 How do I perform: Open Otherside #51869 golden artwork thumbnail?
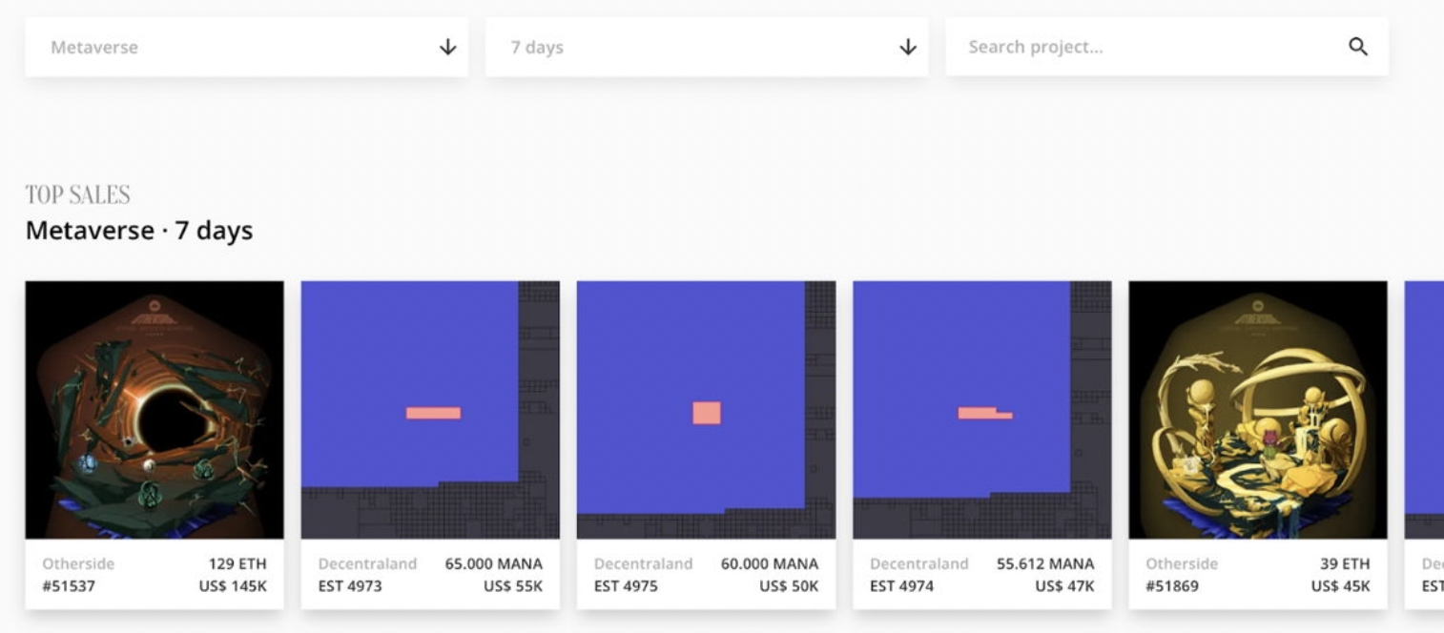(x=1258, y=410)
